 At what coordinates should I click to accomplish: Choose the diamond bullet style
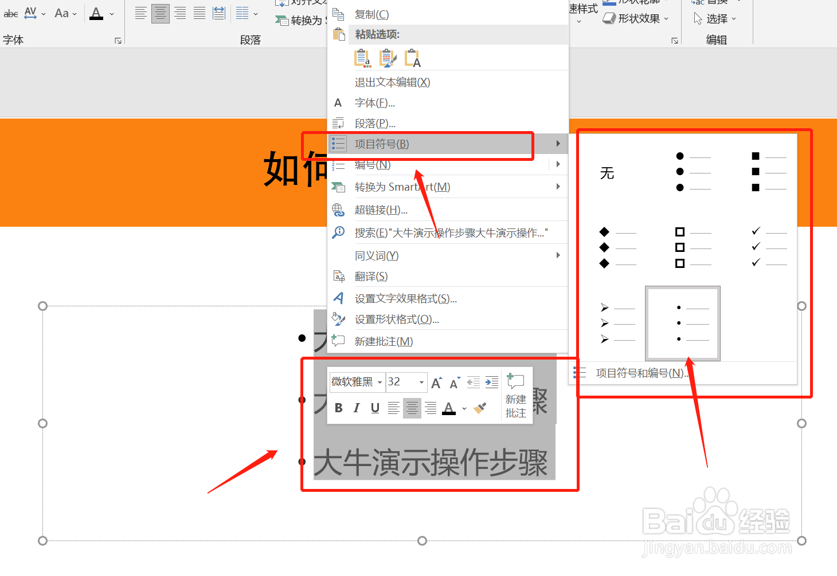[608, 248]
